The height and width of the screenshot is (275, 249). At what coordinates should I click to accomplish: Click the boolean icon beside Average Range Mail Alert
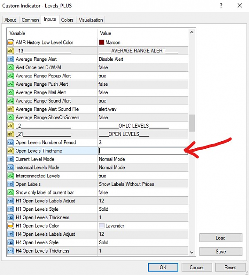coord(11,92)
